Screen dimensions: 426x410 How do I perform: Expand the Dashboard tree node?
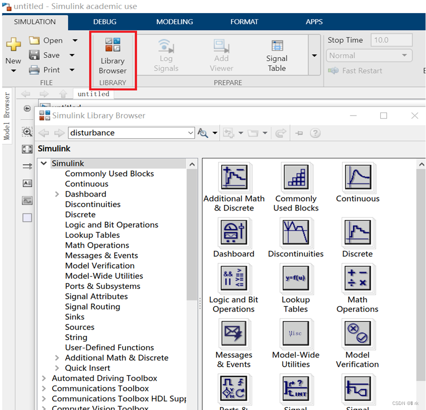tap(57, 194)
